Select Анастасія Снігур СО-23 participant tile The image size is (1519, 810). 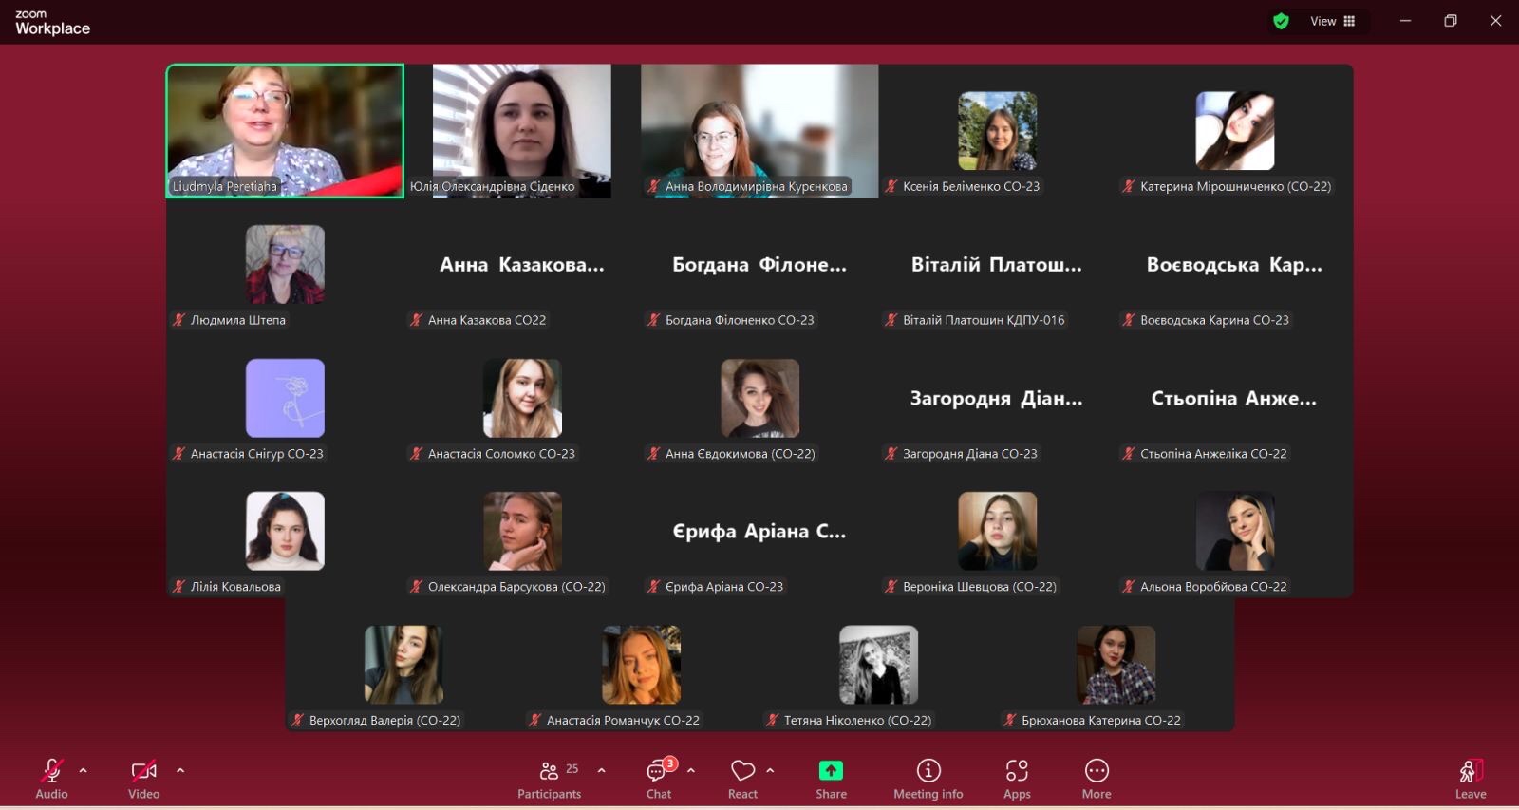coord(285,399)
